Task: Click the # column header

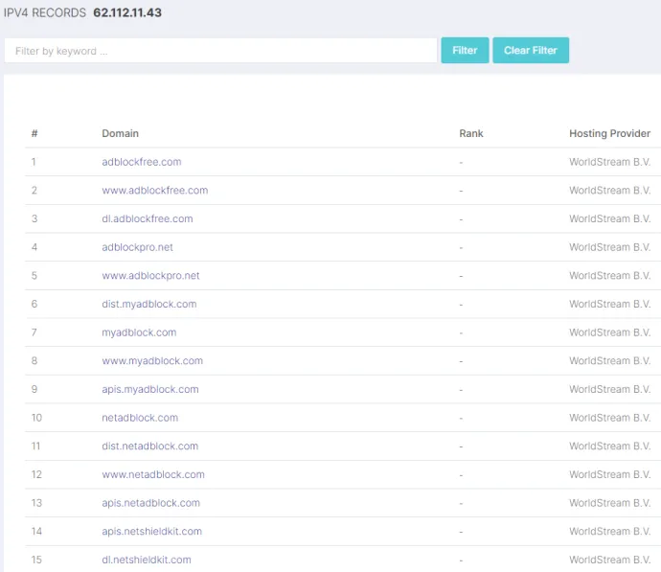Action: 34,133
